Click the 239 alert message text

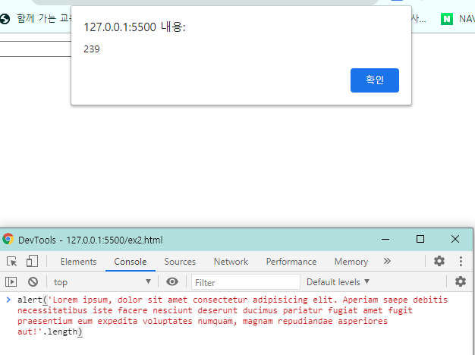pos(92,49)
